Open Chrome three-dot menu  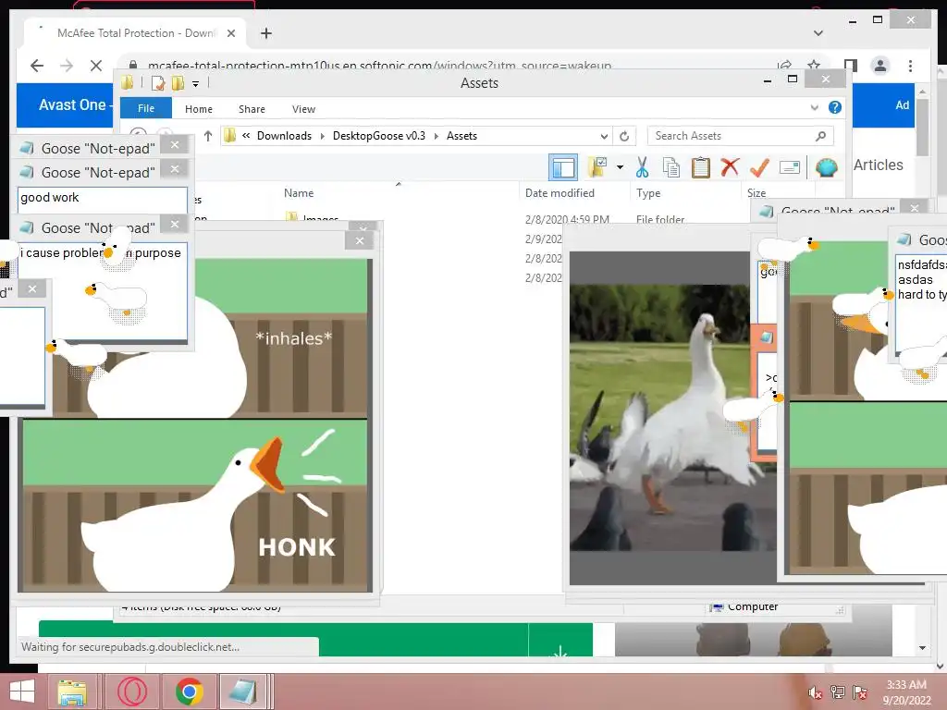click(910, 66)
